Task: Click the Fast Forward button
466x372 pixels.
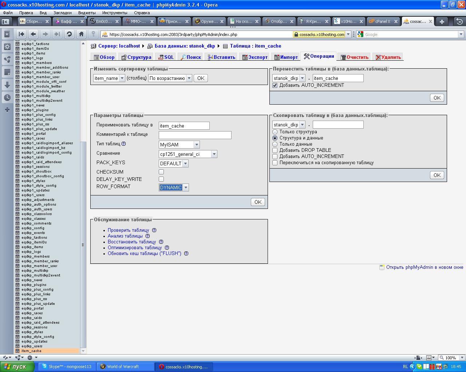Action: coord(57,34)
